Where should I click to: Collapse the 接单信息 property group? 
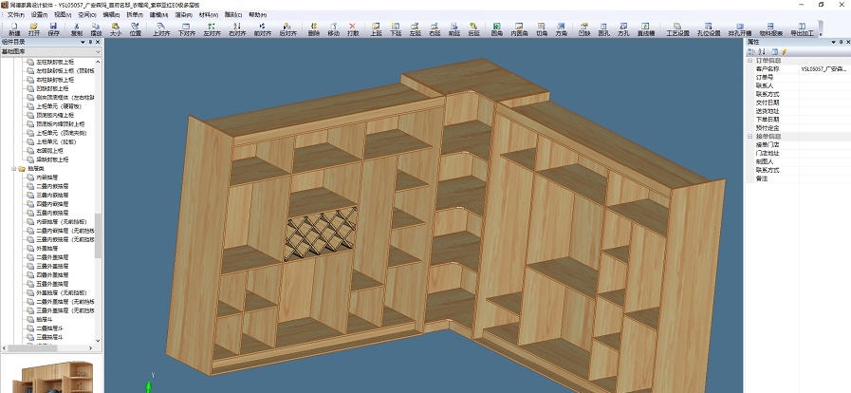(749, 137)
